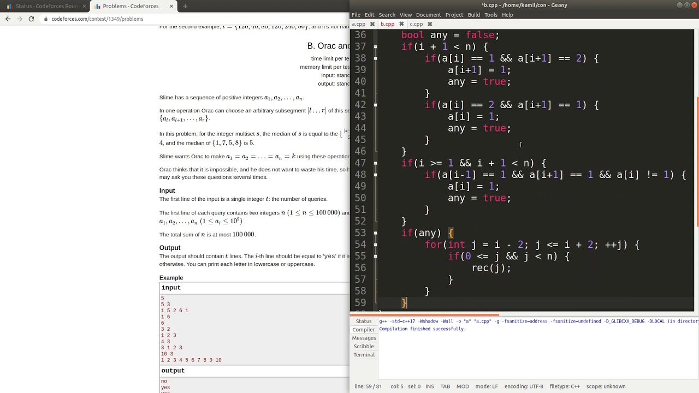Click code line 36 'bool any = false;'
Screen dimensions: 699x393
(x=450, y=35)
